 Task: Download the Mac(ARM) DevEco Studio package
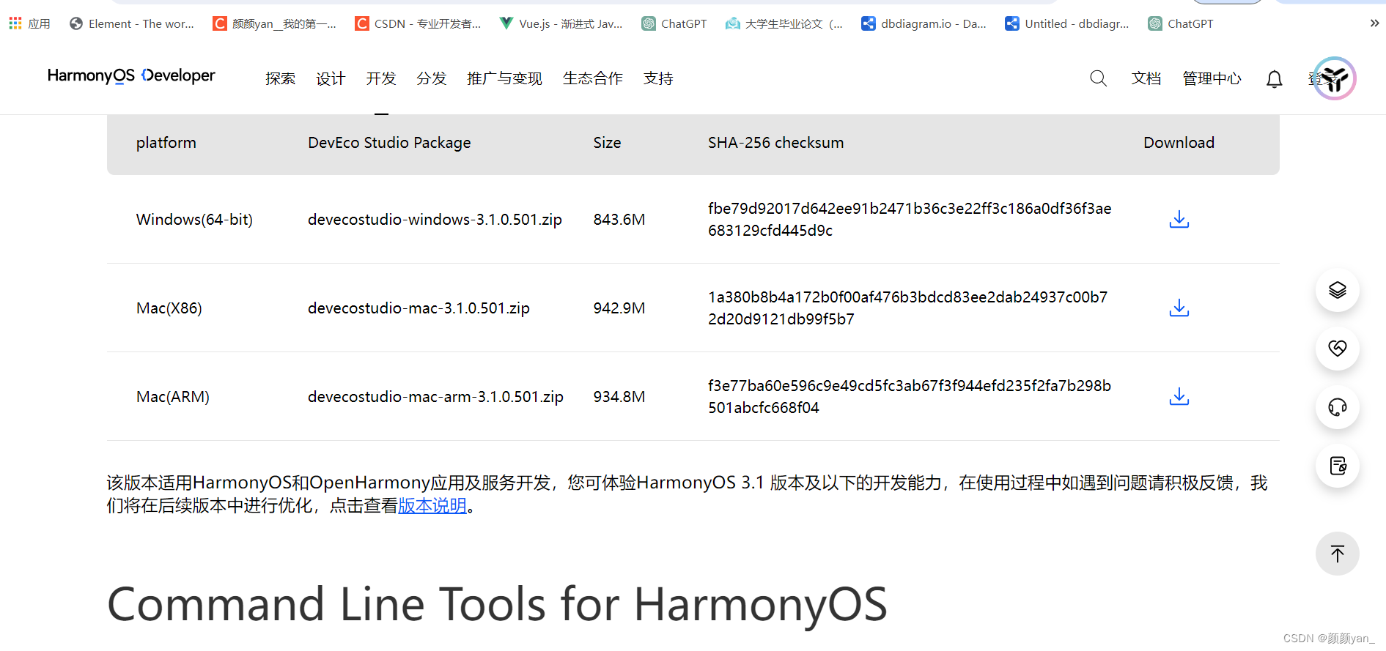1179,396
